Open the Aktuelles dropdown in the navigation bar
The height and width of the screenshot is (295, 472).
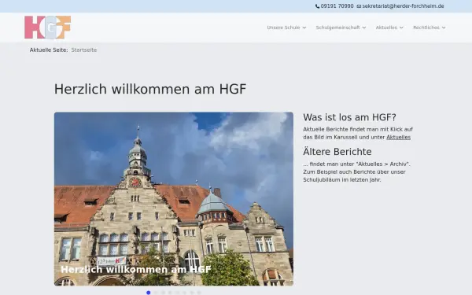pyautogui.click(x=389, y=28)
